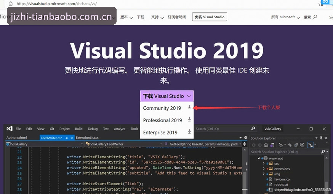Viewport: 333px width, 194px height.
Task: Click the browser address bar lock icon
Action: pyautogui.click(x=10, y=3)
